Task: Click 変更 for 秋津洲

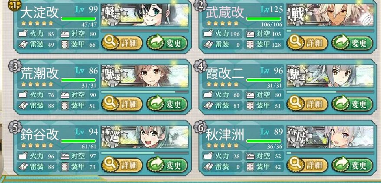Action: (352, 165)
